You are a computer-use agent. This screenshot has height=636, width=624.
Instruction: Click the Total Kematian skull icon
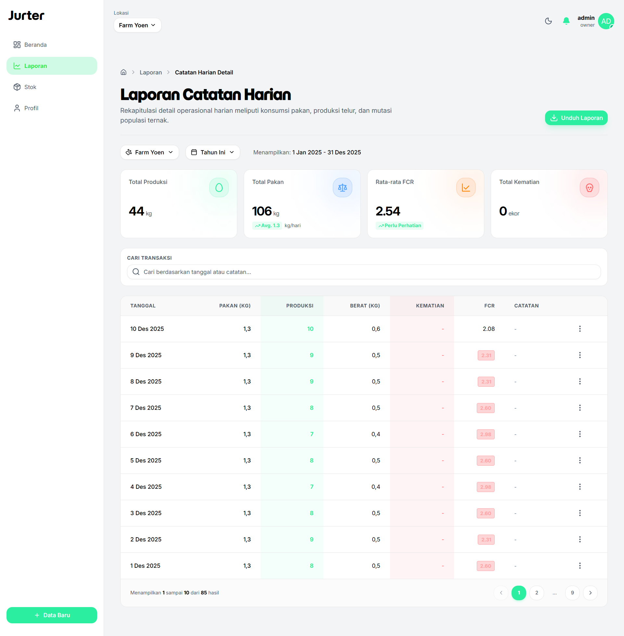point(589,188)
